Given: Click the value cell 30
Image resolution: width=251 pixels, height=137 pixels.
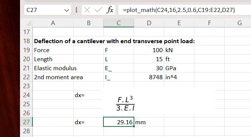Looking at the screenshot, I should [x=149, y=68].
